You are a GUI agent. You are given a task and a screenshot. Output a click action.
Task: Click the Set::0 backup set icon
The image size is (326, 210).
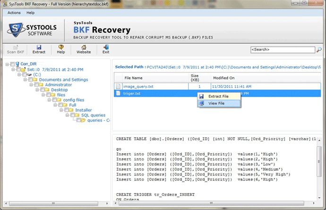pyautogui.click(x=23, y=70)
